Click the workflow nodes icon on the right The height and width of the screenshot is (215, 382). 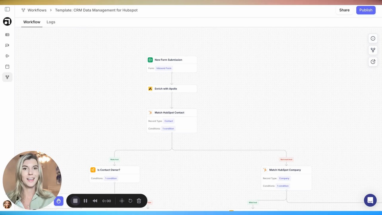pyautogui.click(x=373, y=50)
